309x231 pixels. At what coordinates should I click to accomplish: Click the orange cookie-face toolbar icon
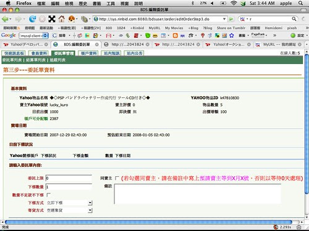pyautogui.click(x=72, y=19)
